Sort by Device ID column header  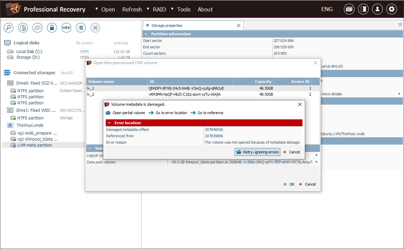point(293,82)
